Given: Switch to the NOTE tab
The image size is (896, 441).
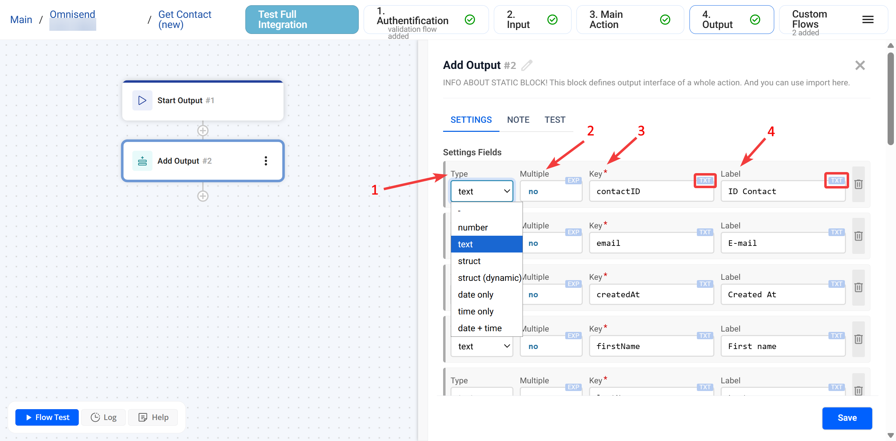Looking at the screenshot, I should click(x=518, y=120).
